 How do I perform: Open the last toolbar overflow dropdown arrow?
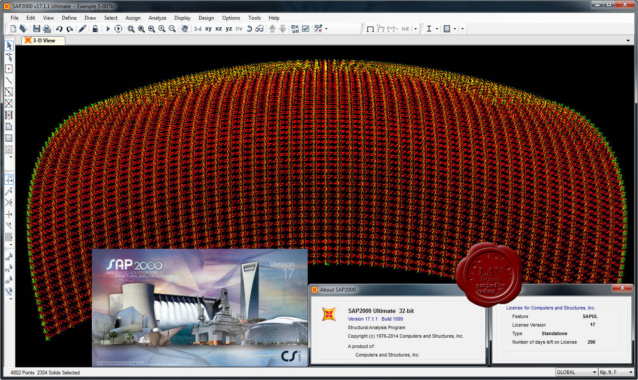[x=462, y=29]
